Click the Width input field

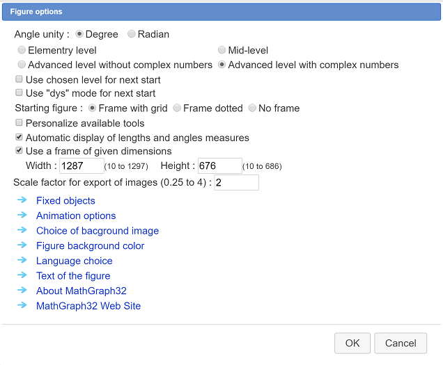(81, 166)
